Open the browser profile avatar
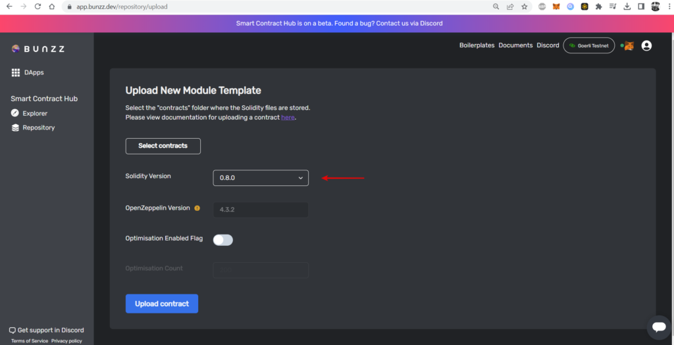The image size is (674, 345). (x=655, y=7)
